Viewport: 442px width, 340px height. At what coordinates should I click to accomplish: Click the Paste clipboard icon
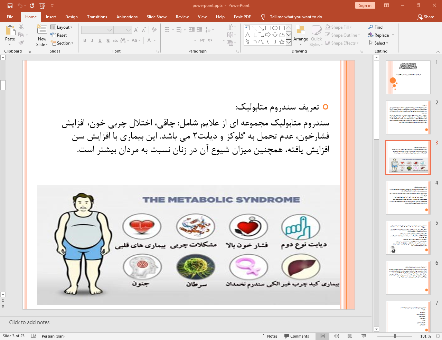pos(10,30)
